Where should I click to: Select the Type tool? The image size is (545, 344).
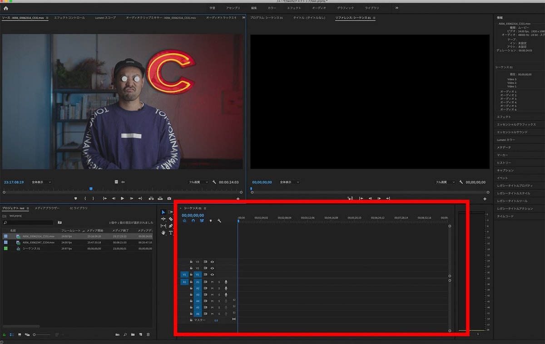click(171, 233)
